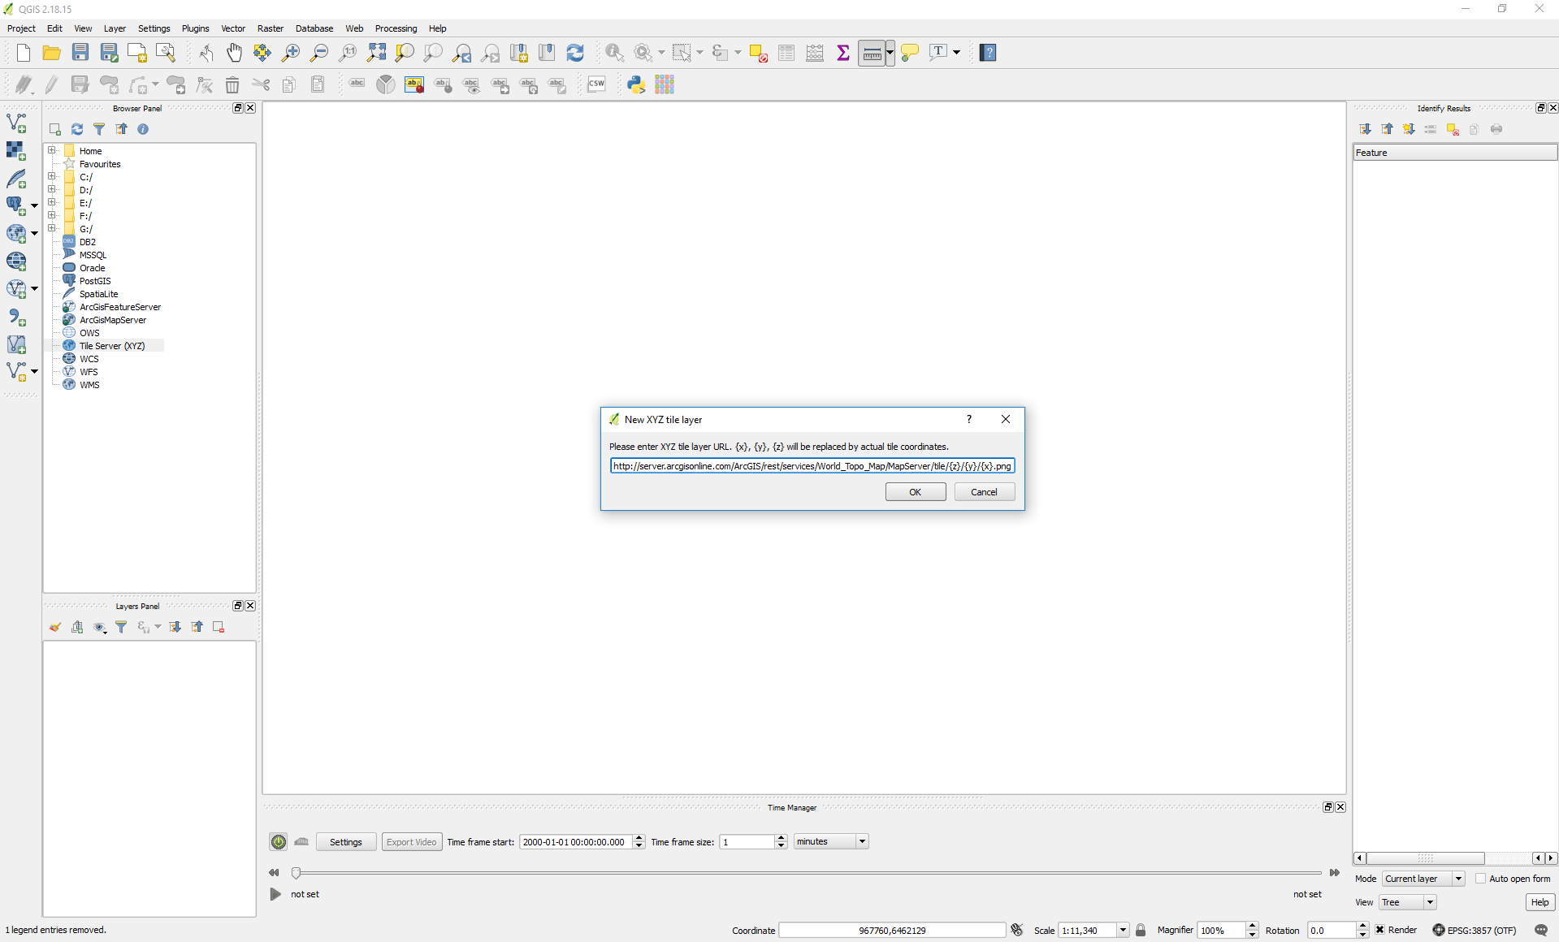Cancel the New XYZ tile layer dialog

tap(984, 492)
